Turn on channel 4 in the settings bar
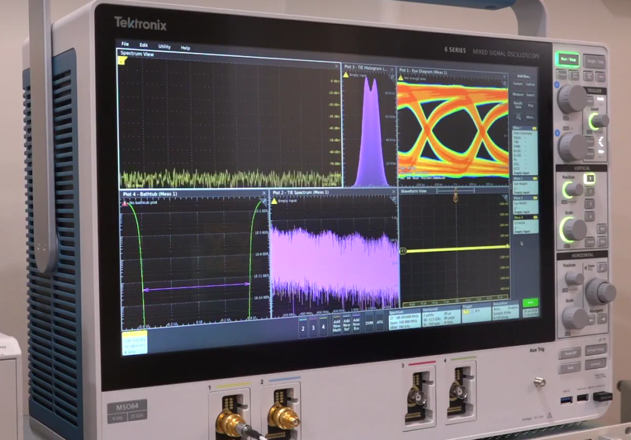This screenshot has height=440, width=631. coord(323,326)
